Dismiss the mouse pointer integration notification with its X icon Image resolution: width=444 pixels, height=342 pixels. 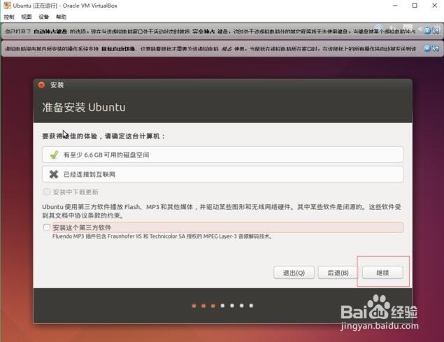(x=427, y=48)
